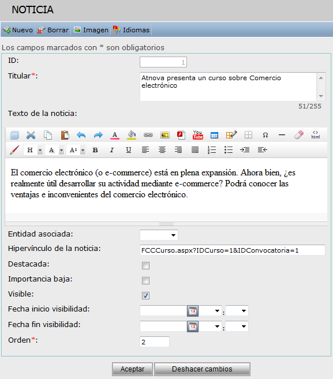Click Borrar to delete the news item
333x379 pixels.
[53, 30]
